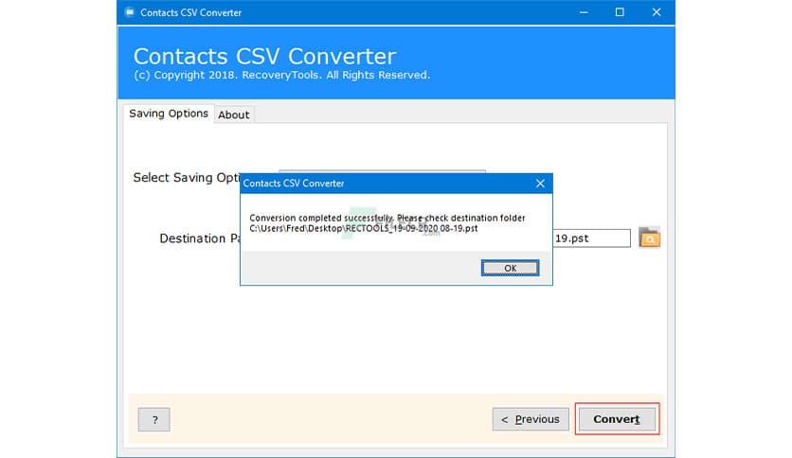Switch to the About tab
Image resolution: width=792 pixels, height=458 pixels.
[x=234, y=114]
